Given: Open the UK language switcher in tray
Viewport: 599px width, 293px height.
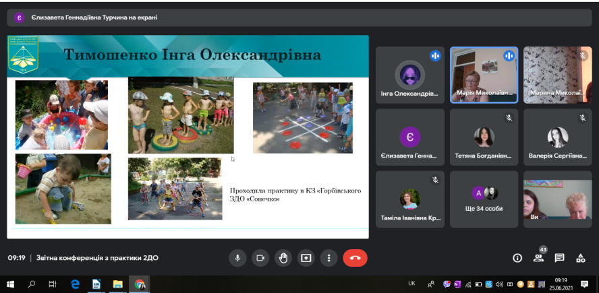Looking at the screenshot, I should click(x=411, y=284).
